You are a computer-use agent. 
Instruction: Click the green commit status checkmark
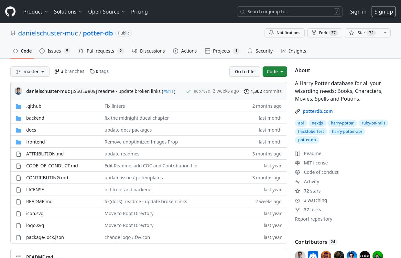[189, 91]
